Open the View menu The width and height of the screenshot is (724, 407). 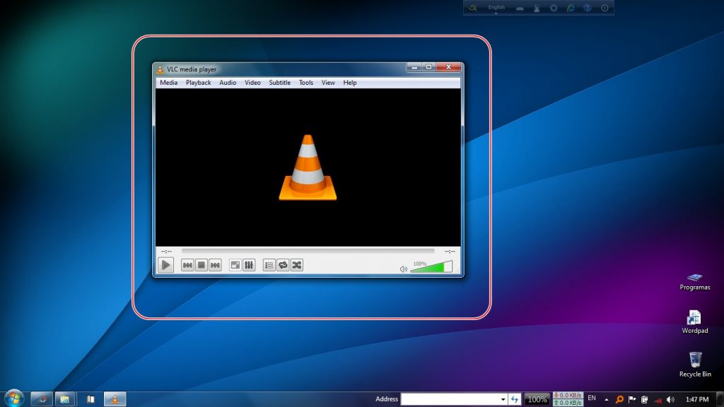tap(328, 83)
